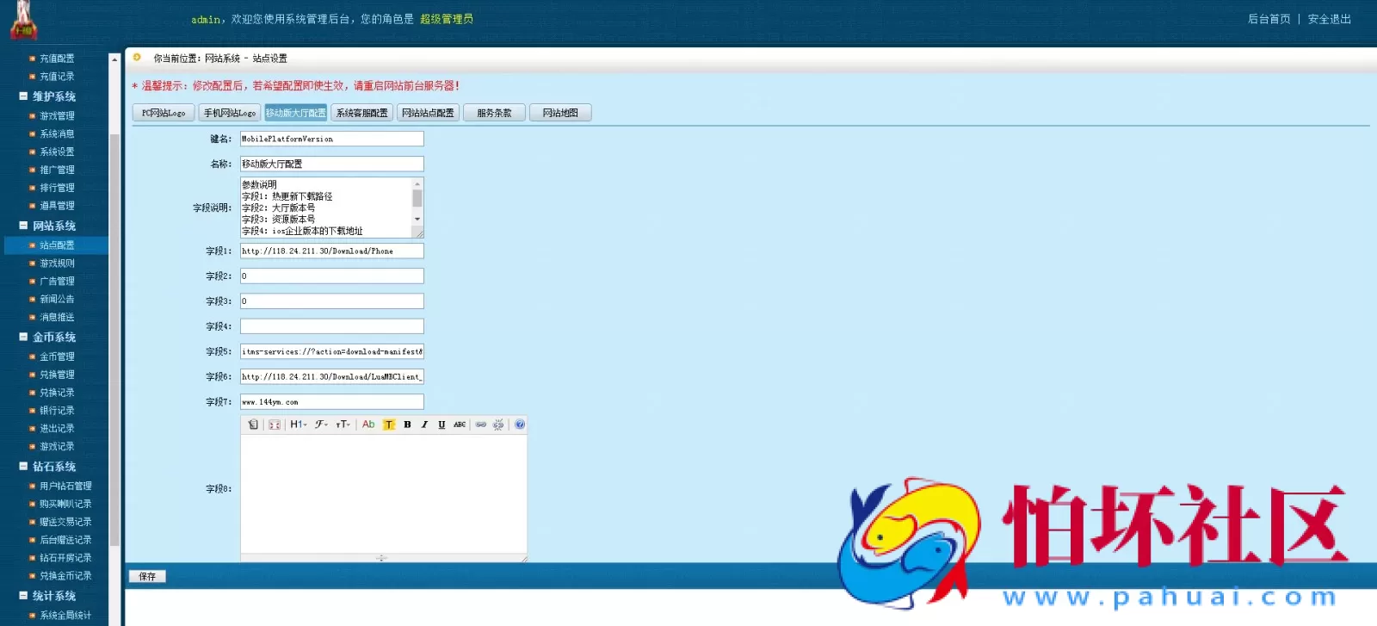Screen dimensions: 1377x626
Task: Click the orange location icon beside 你当前位置
Action: pos(137,58)
